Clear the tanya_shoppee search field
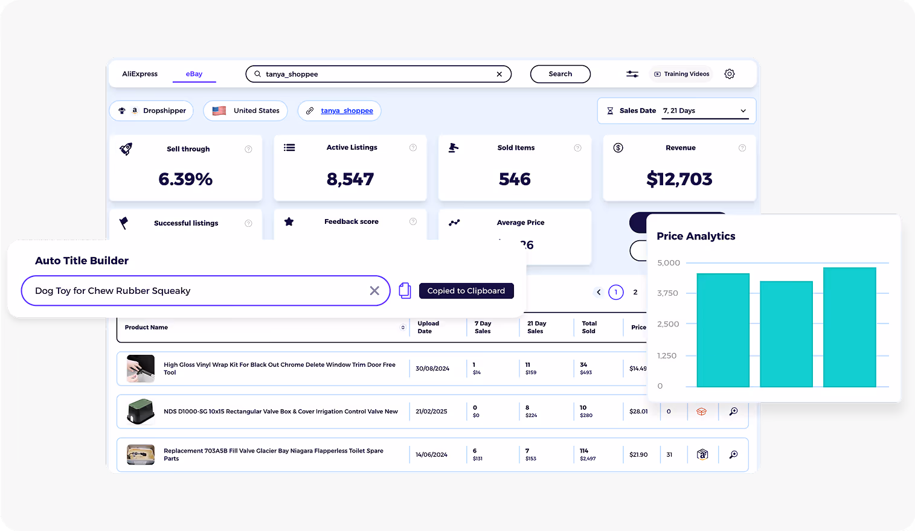 pos(499,74)
